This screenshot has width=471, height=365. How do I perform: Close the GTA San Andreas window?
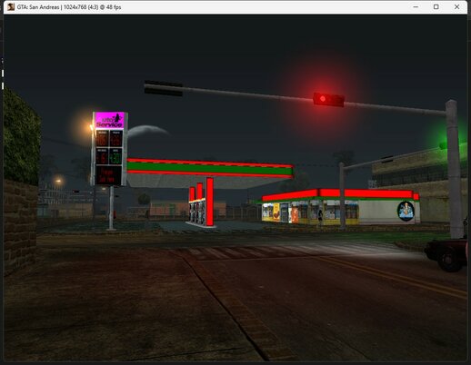click(456, 6)
